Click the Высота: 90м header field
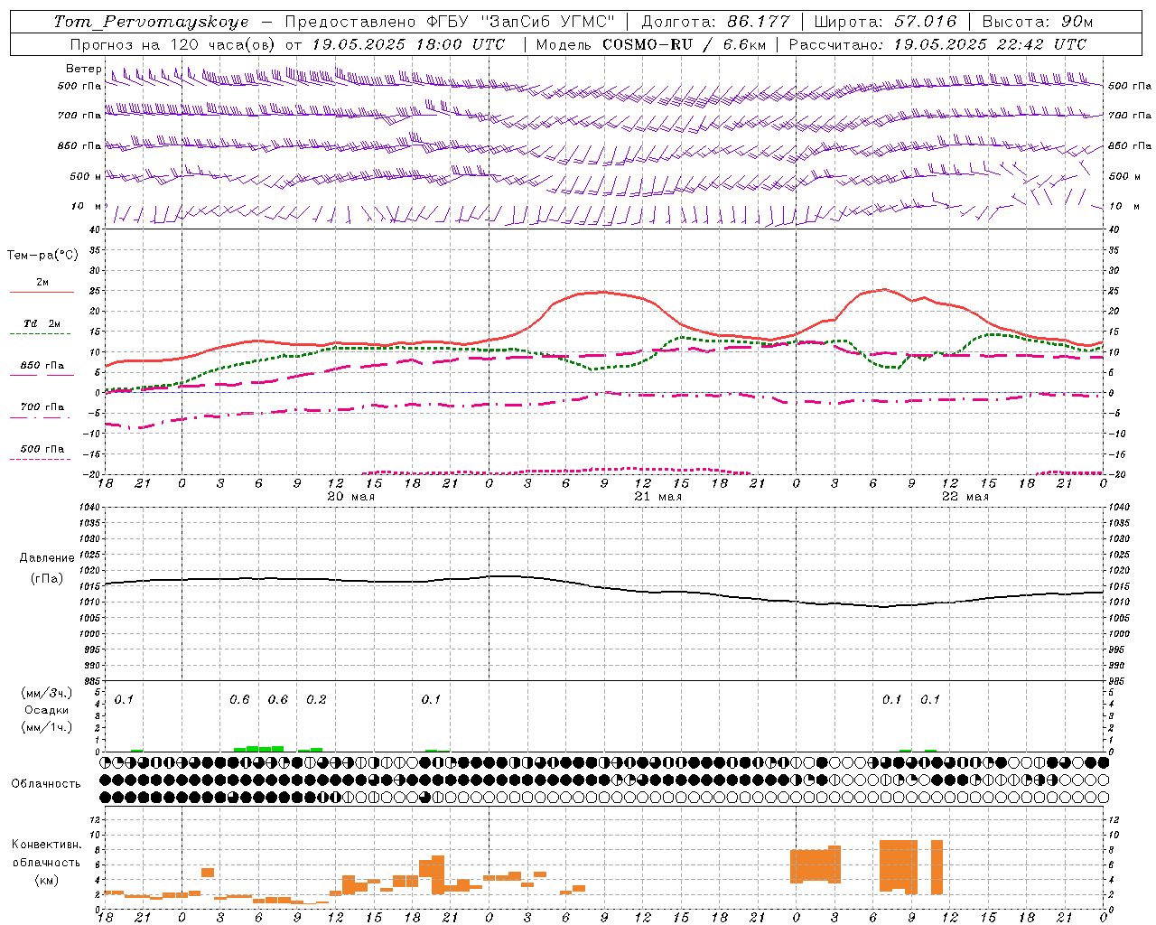Image resolution: width=1156 pixels, height=925 pixels. pos(1037,22)
